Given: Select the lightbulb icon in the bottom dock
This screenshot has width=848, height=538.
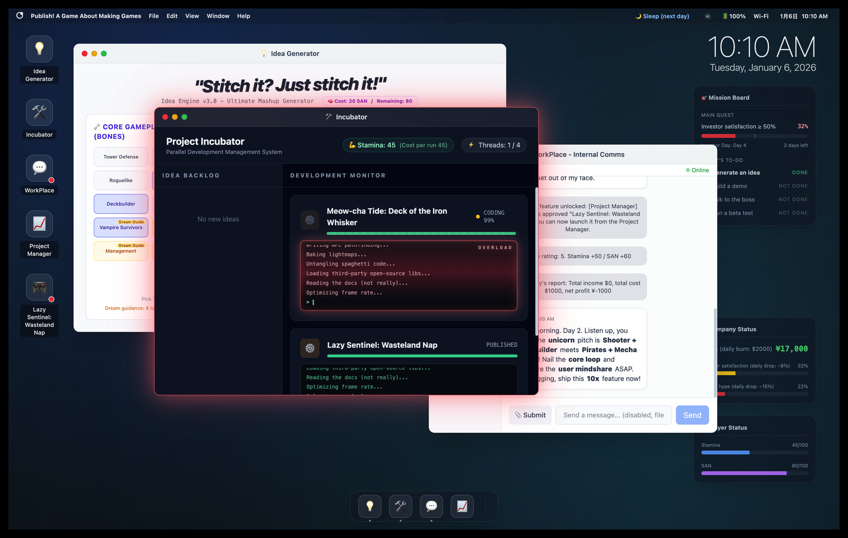Looking at the screenshot, I should pyautogui.click(x=369, y=506).
